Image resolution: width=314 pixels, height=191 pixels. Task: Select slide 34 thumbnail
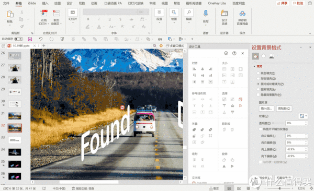[x=15, y=152]
